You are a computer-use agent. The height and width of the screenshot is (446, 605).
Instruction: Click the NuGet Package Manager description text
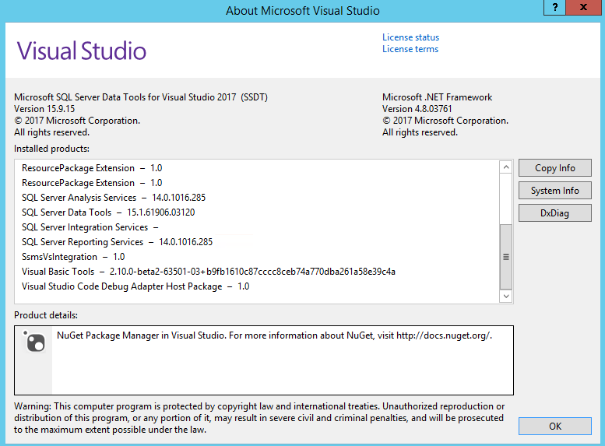pos(274,335)
